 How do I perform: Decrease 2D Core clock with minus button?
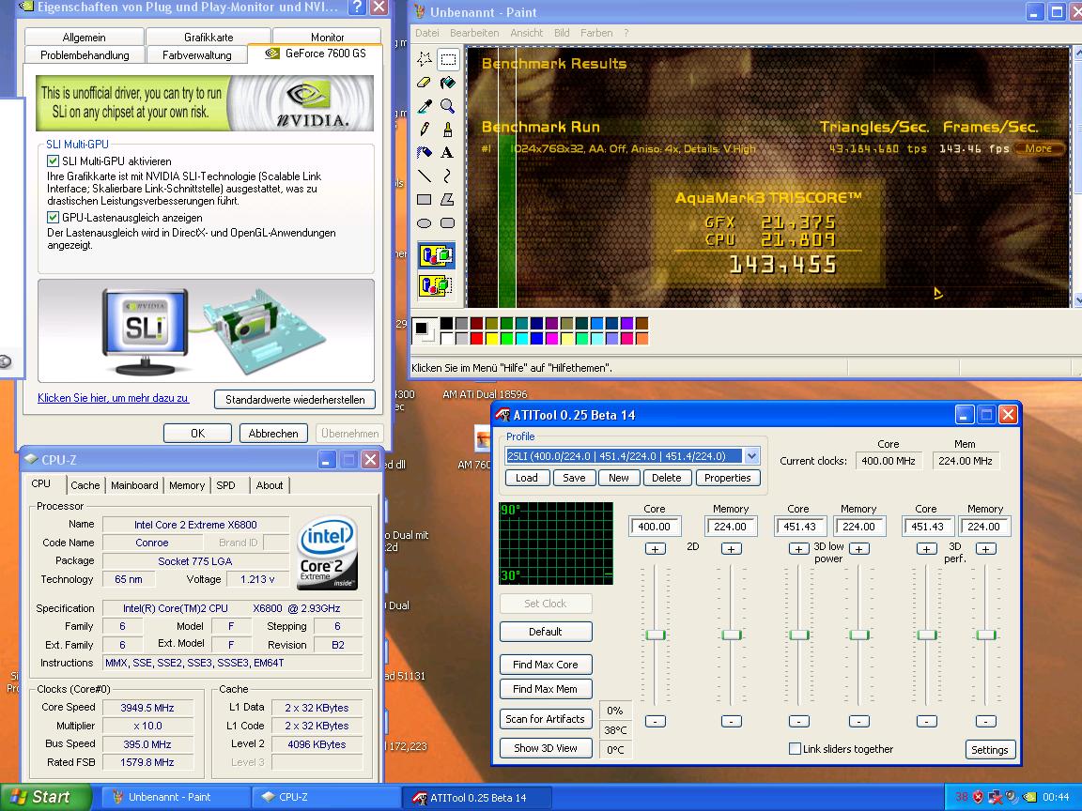pos(655,721)
